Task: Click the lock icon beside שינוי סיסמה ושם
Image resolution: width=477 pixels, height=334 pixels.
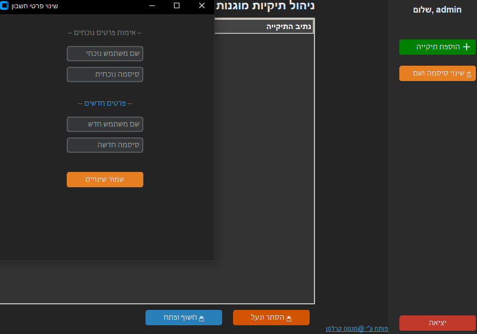Action: pyautogui.click(x=469, y=74)
